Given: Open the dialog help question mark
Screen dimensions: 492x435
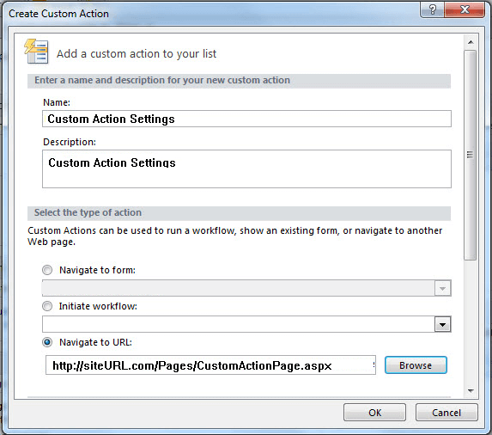Looking at the screenshot, I should click(433, 10).
